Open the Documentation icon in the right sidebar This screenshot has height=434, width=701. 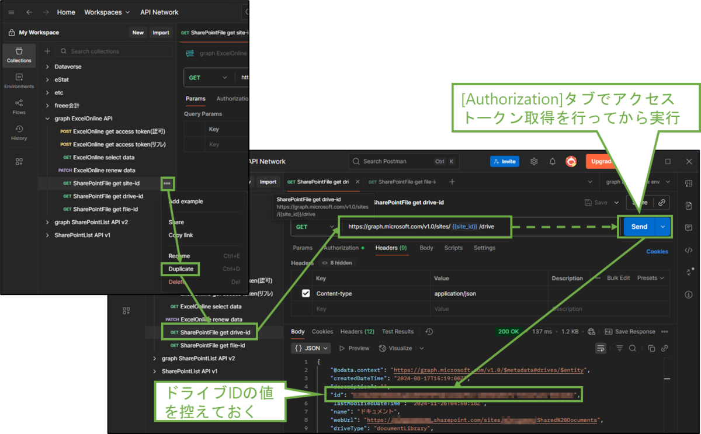click(x=689, y=206)
